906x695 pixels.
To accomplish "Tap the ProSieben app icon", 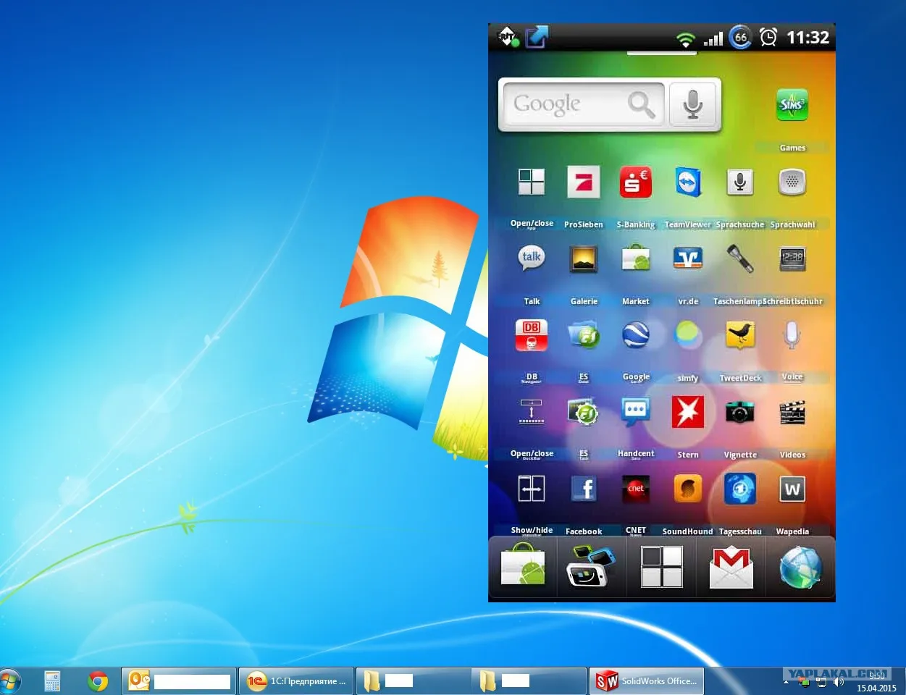I will coord(584,182).
